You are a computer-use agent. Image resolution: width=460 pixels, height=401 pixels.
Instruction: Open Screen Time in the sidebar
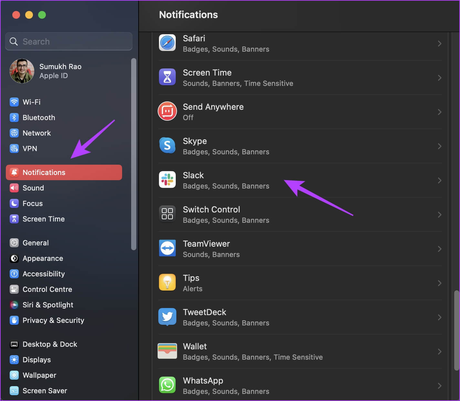click(x=44, y=219)
